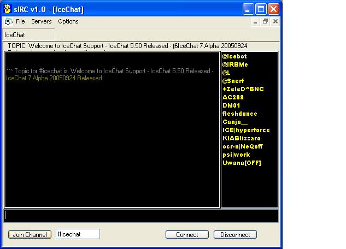Click the sIRC app icon in title bar

click(8, 9)
